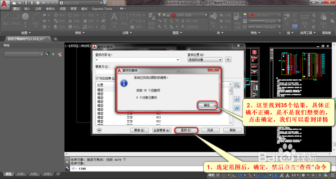
Task: Click the quick select icon in Properties palette
Action: tap(59, 54)
